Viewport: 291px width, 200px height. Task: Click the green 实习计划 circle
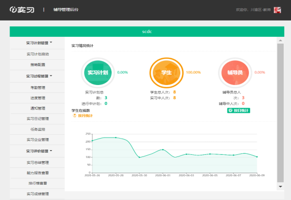(98, 72)
